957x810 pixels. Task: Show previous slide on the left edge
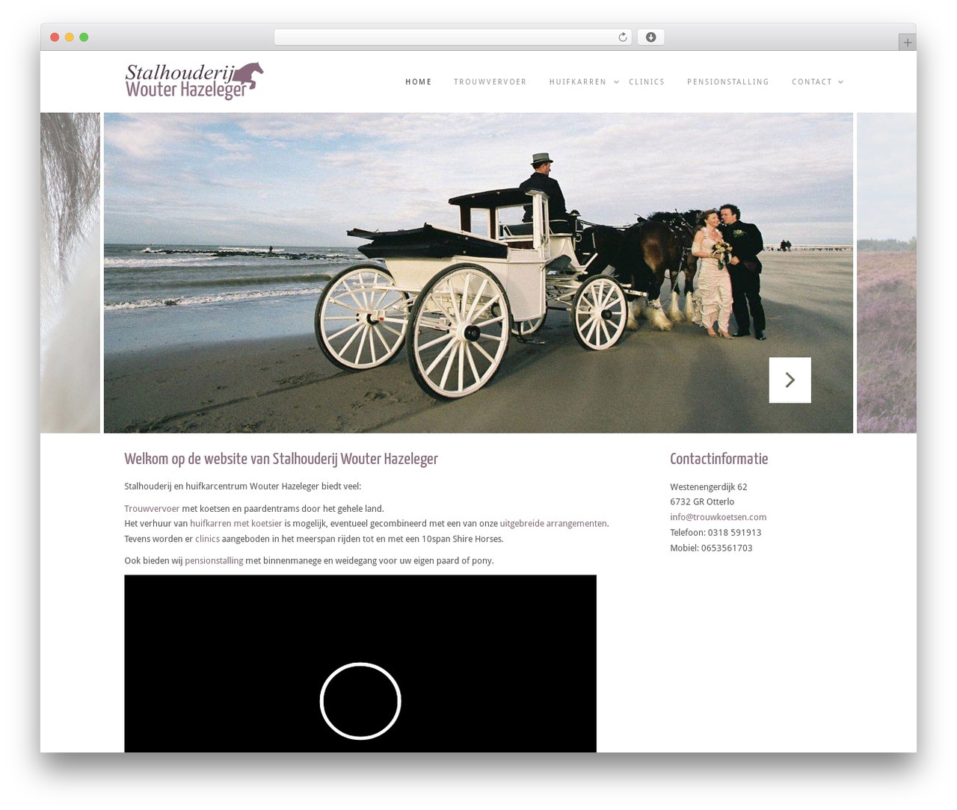coord(70,273)
